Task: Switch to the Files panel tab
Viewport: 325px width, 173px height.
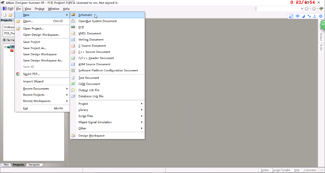Action: 6,165
